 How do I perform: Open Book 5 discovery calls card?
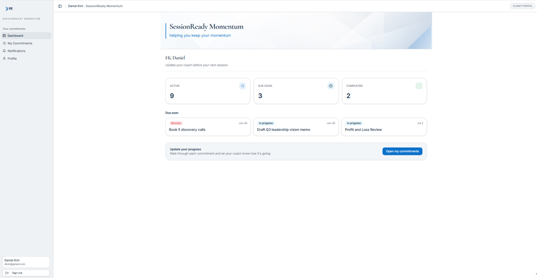click(x=208, y=127)
